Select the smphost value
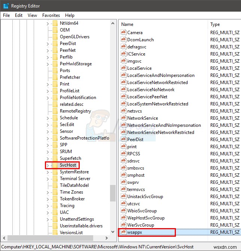Screen dimensions: 241x251 [x=136, y=175]
